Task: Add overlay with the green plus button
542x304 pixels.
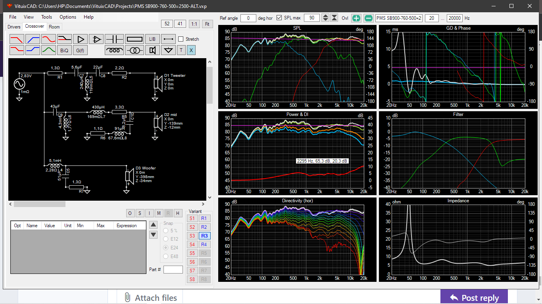Action: tap(356, 18)
